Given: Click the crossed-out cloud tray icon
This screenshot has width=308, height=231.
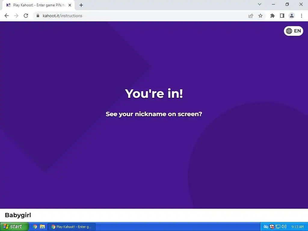Looking at the screenshot, I should [x=266, y=227].
